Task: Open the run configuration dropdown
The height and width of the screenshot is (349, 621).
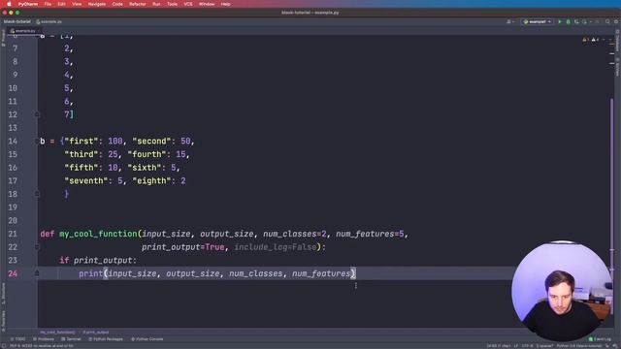Action: point(537,21)
